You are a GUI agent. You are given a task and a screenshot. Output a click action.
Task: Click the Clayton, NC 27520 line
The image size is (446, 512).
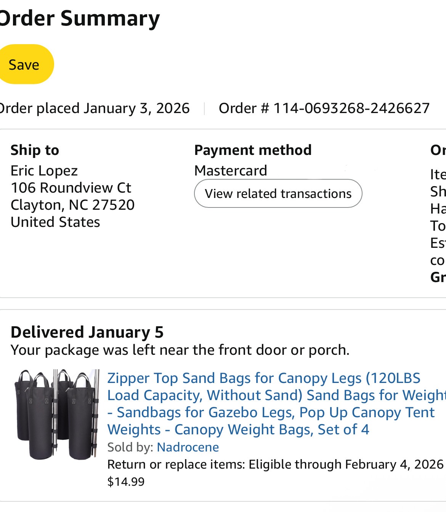tap(72, 205)
